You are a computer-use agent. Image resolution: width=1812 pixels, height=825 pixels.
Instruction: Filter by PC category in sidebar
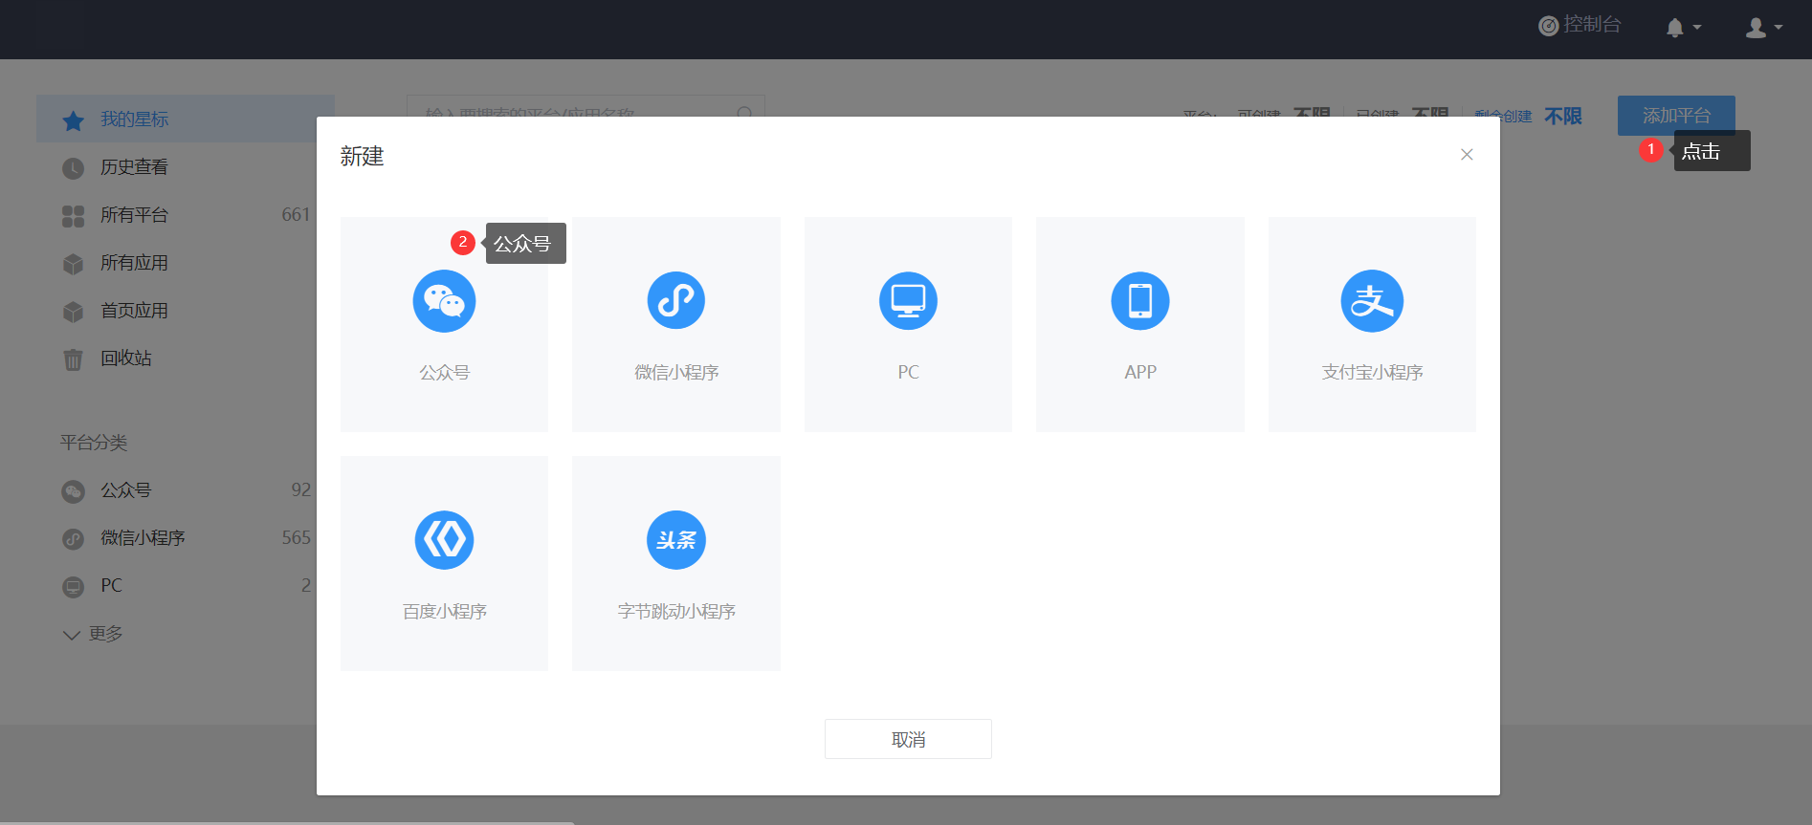coord(186,586)
